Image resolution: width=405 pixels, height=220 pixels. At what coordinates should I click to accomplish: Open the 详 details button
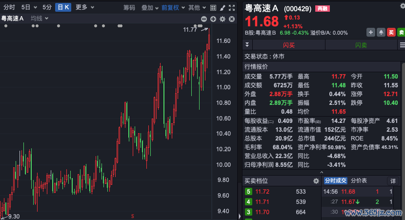pos(393,181)
